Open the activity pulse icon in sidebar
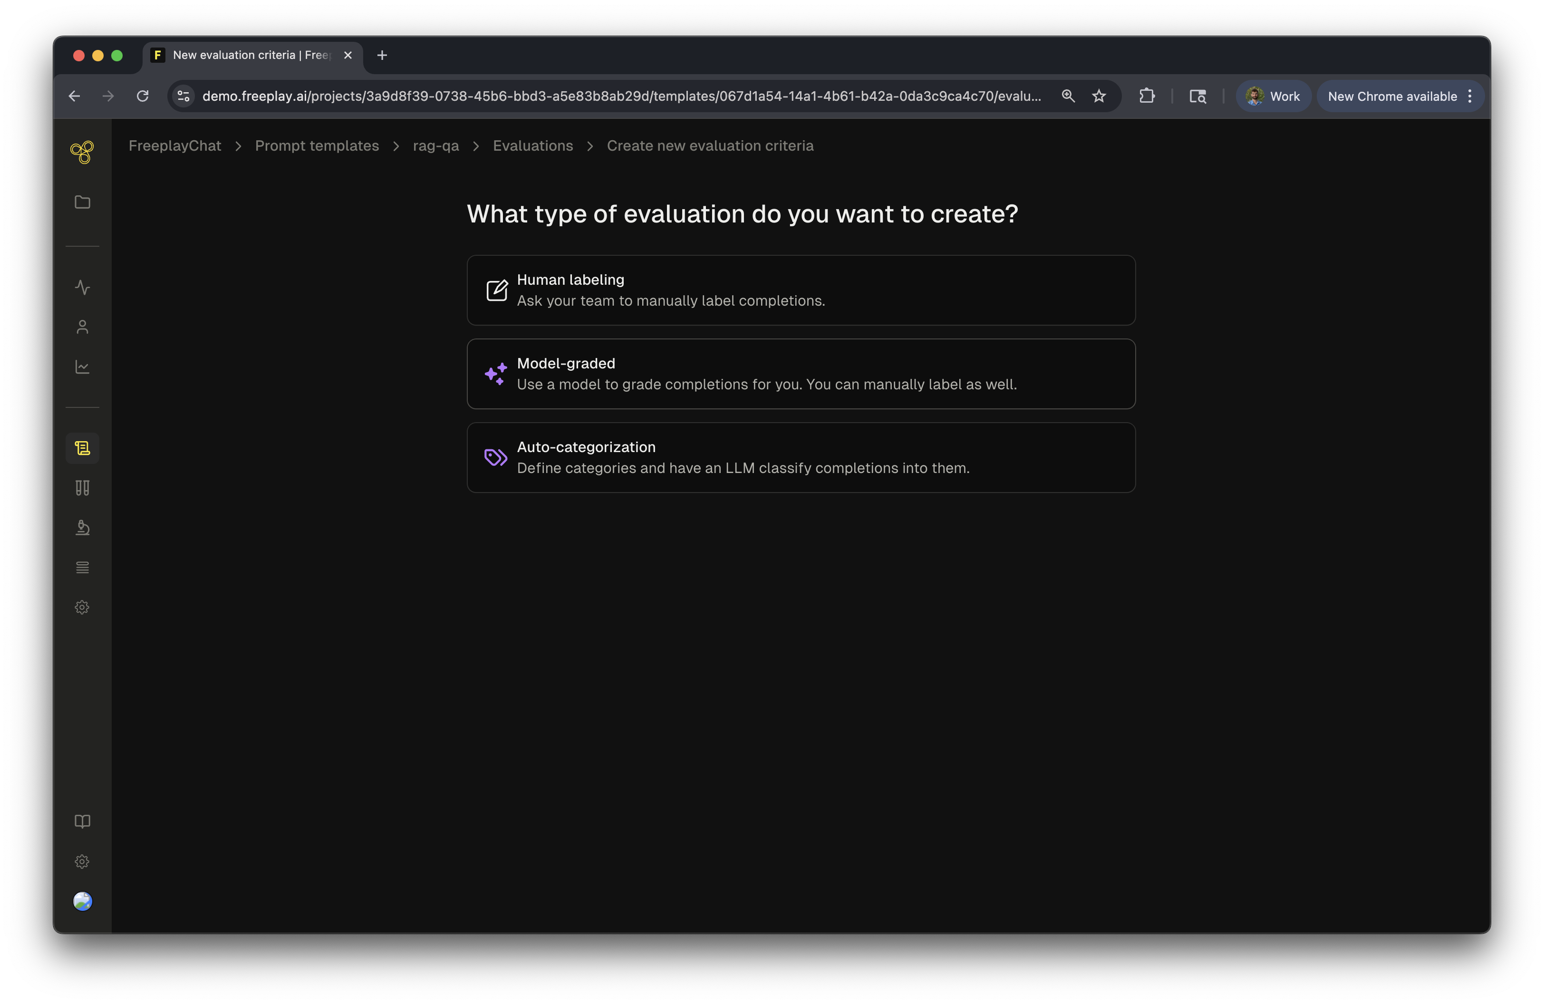The height and width of the screenshot is (1004, 1544). [82, 287]
